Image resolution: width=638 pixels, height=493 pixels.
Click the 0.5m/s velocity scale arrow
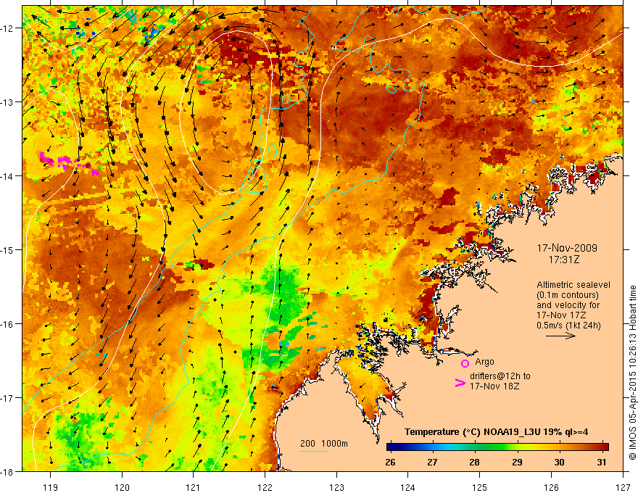[x=560, y=336]
